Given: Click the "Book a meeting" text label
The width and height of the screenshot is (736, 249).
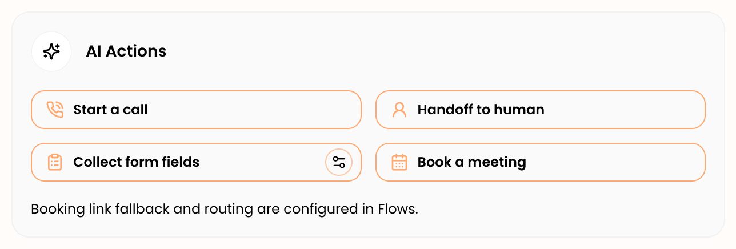Looking at the screenshot, I should 471,163.
